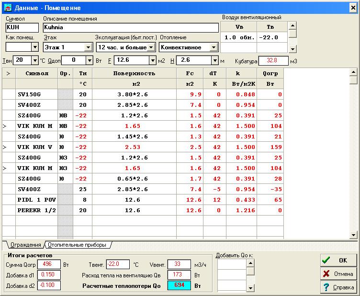The width and height of the screenshot is (360, 296).
Task: Click Добавить Qo list scroll-up arrow
Action: (250, 263)
